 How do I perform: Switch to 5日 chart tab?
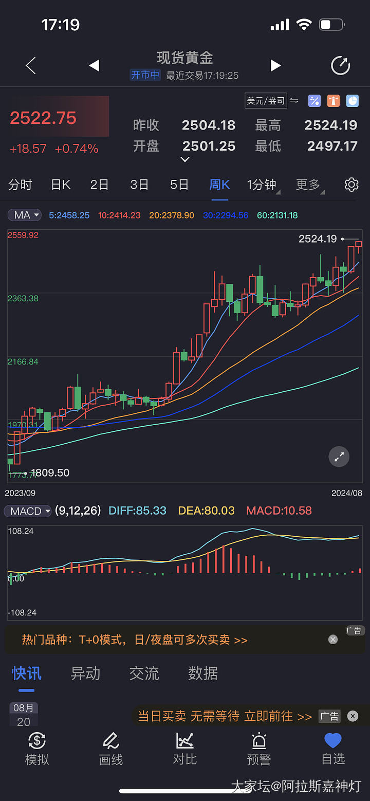(179, 185)
